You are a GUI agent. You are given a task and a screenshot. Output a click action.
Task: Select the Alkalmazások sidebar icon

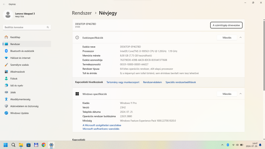coord(6,72)
